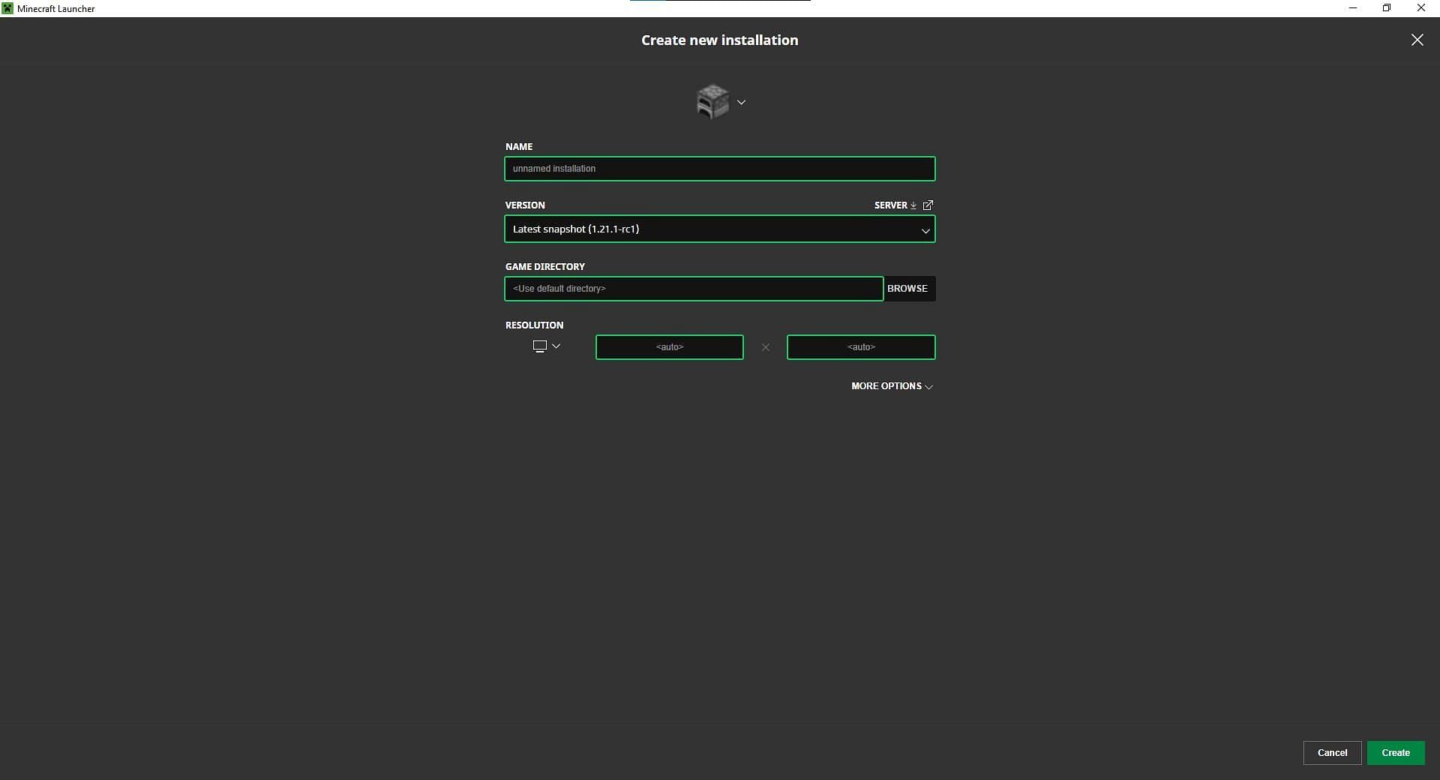
Task: Open the server external link icon
Action: [928, 205]
